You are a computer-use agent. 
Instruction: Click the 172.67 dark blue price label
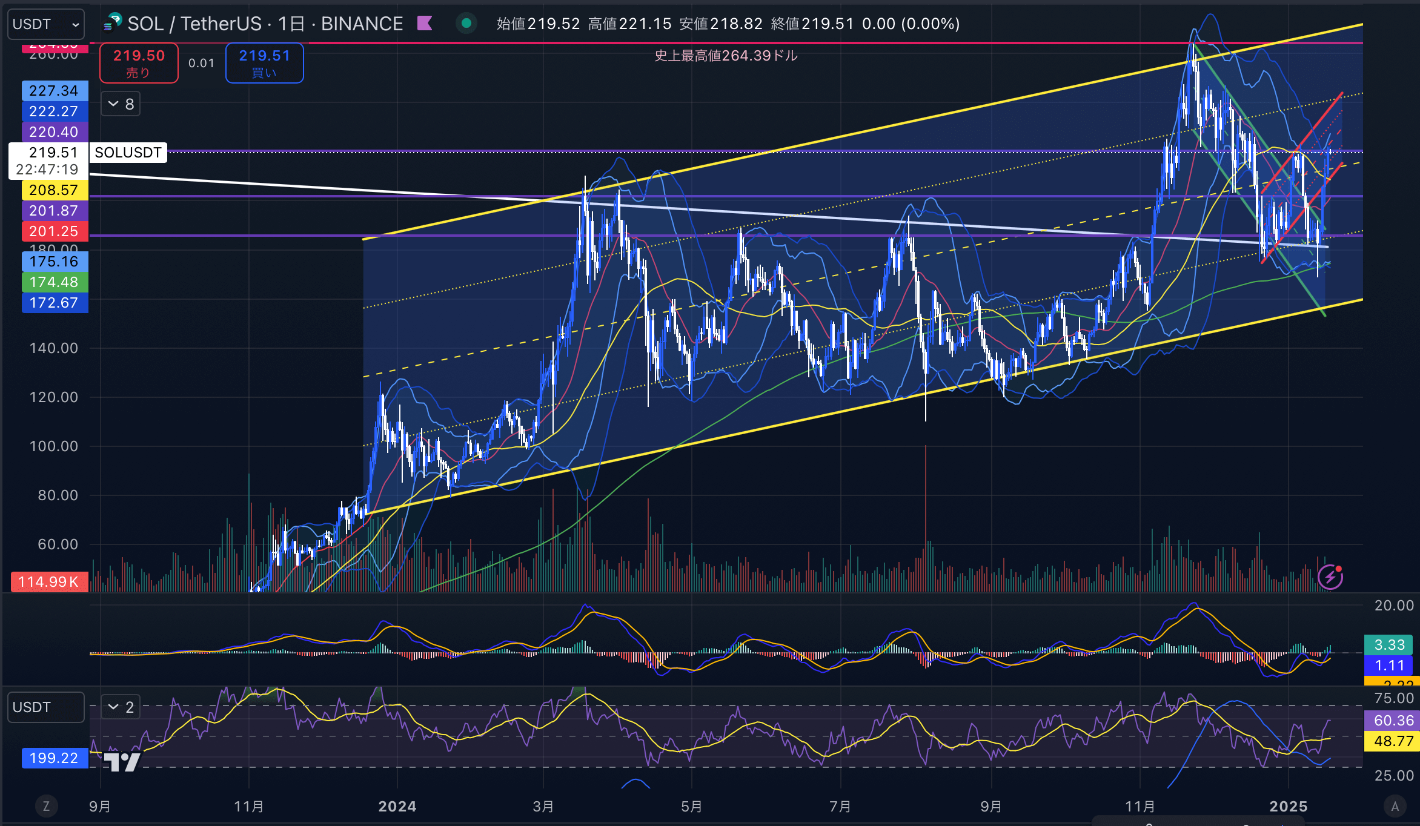pyautogui.click(x=55, y=303)
